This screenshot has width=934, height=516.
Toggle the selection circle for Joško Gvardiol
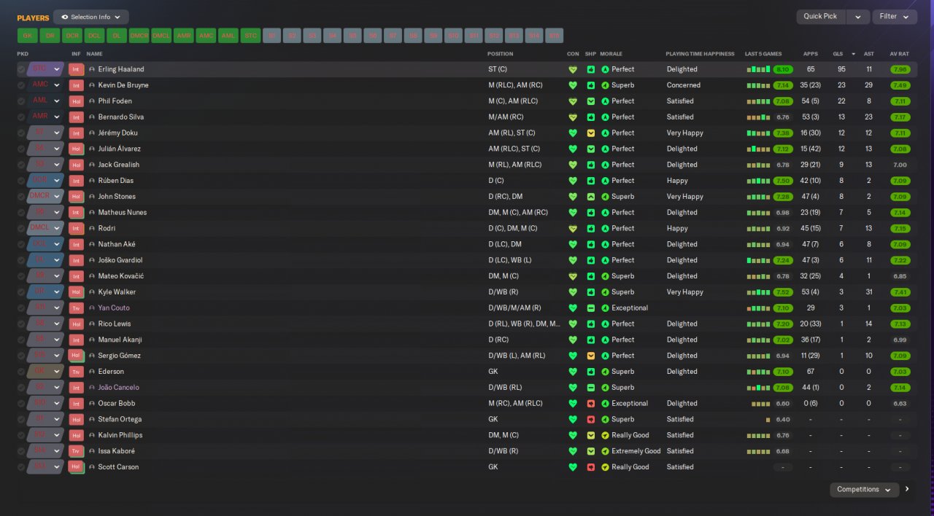(21, 260)
